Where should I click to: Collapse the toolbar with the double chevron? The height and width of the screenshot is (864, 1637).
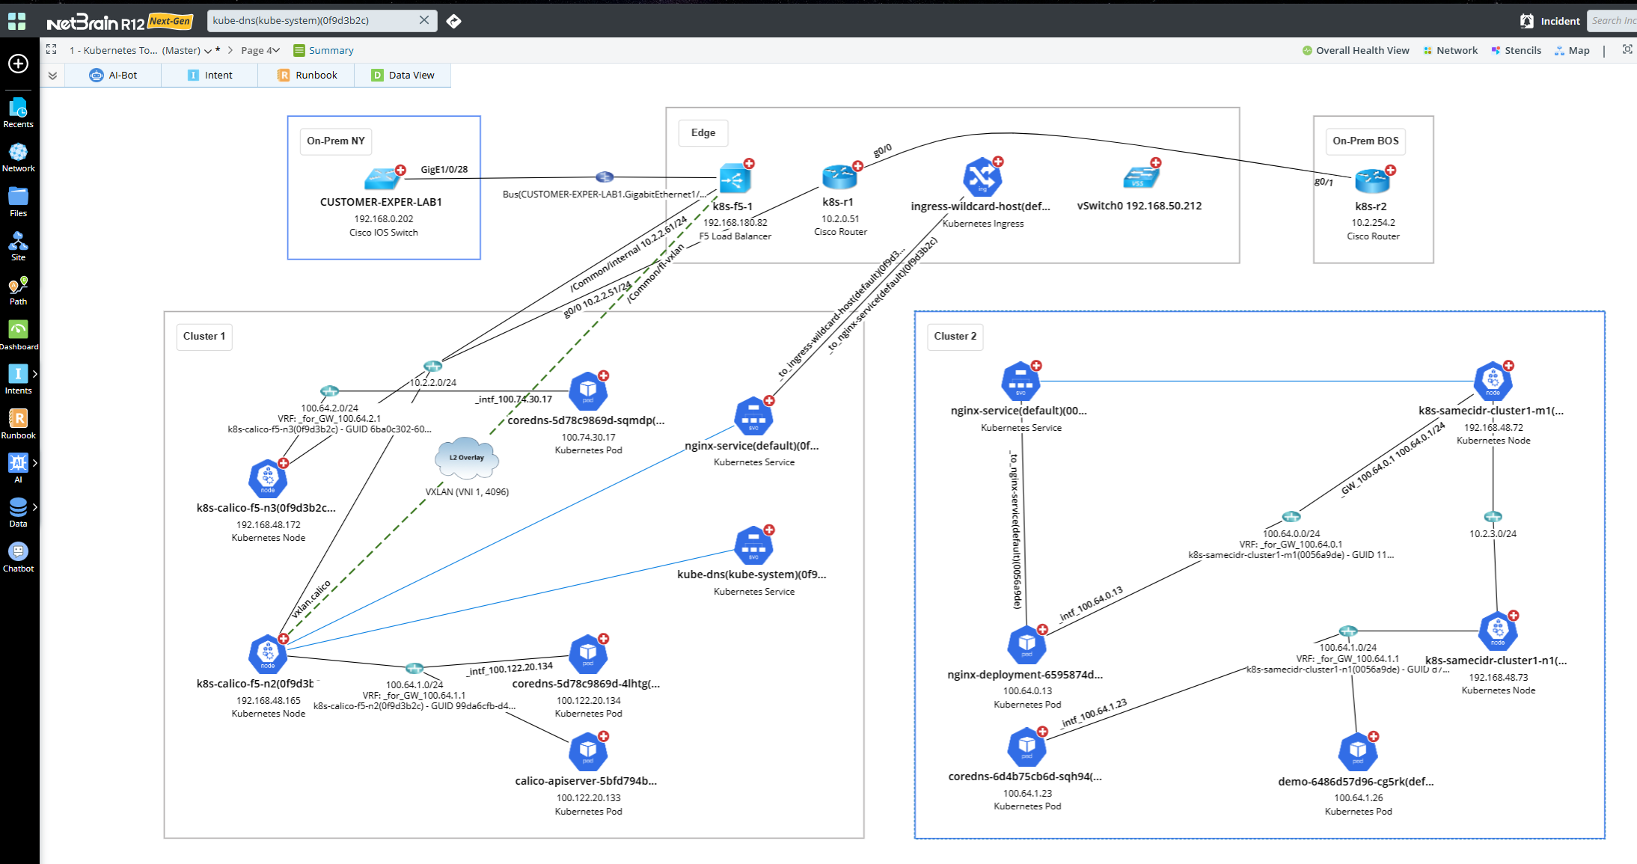click(x=52, y=75)
